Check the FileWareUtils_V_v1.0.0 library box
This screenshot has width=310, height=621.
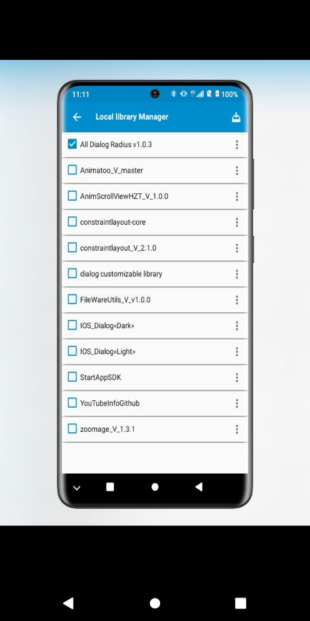pyautogui.click(x=72, y=299)
